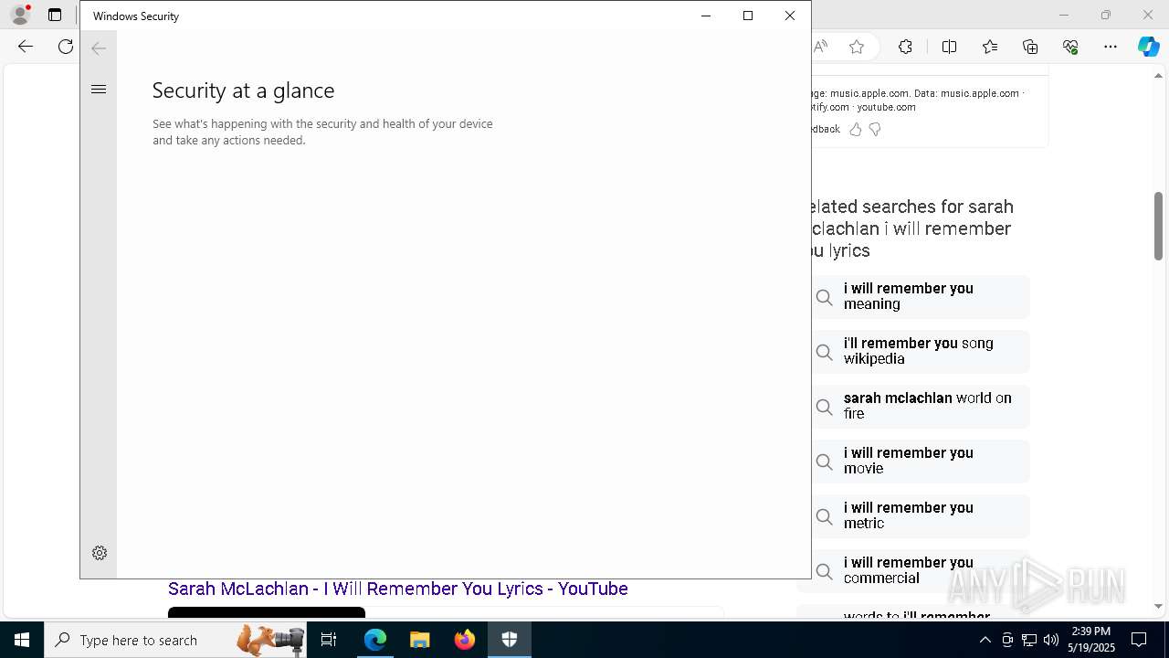Open Microsoft Edge from taskbar

pyautogui.click(x=375, y=640)
